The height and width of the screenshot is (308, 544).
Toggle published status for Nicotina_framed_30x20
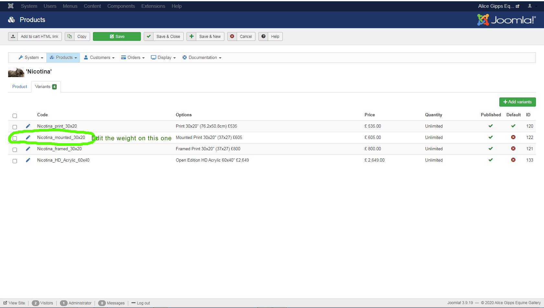coord(491,149)
